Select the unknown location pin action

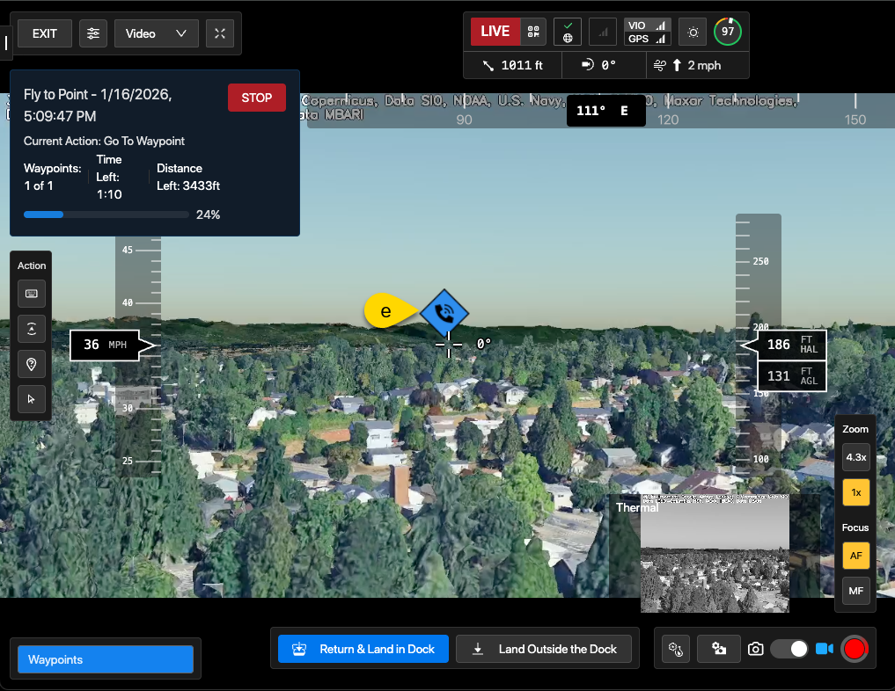click(32, 364)
